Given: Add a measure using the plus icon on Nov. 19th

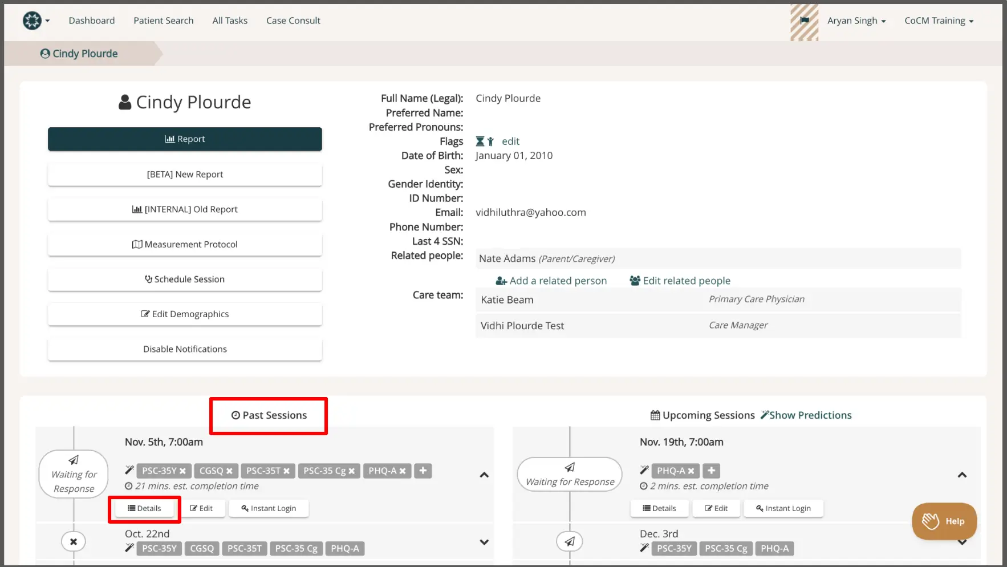Looking at the screenshot, I should point(710,471).
